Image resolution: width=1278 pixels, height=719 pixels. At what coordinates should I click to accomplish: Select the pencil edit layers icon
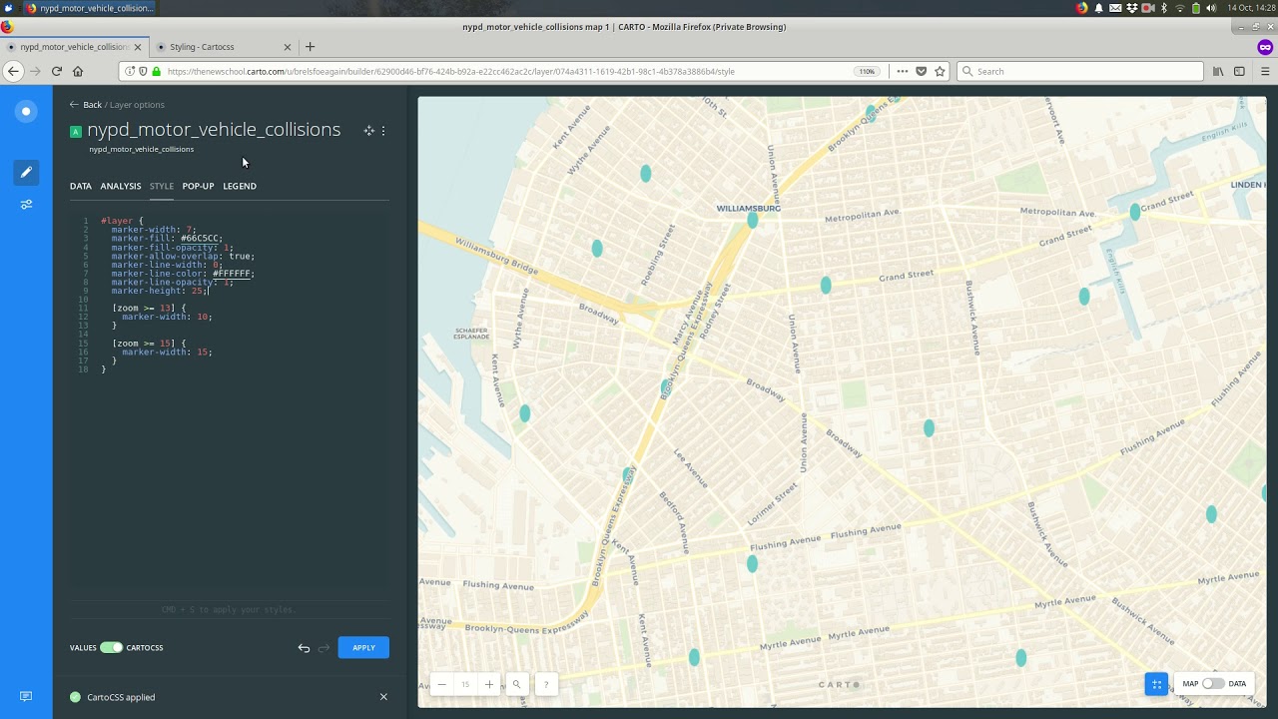click(x=27, y=172)
